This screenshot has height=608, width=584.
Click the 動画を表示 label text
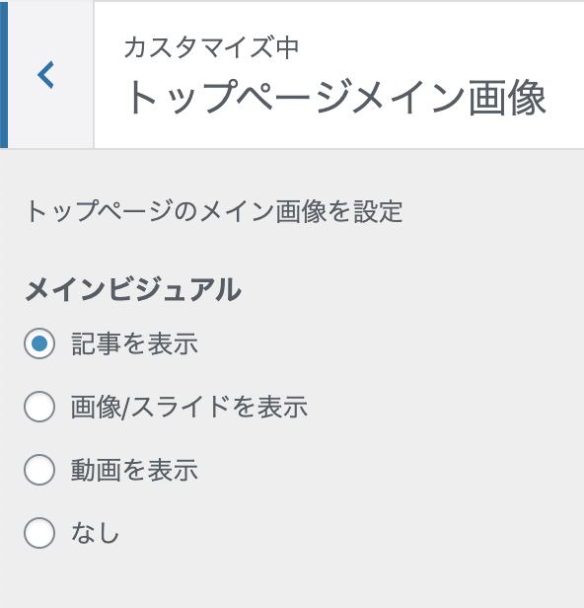(x=134, y=470)
